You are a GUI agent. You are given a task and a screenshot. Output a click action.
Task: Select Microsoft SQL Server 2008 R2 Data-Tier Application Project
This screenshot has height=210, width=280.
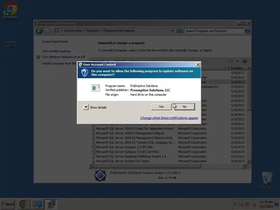click(x=135, y=129)
